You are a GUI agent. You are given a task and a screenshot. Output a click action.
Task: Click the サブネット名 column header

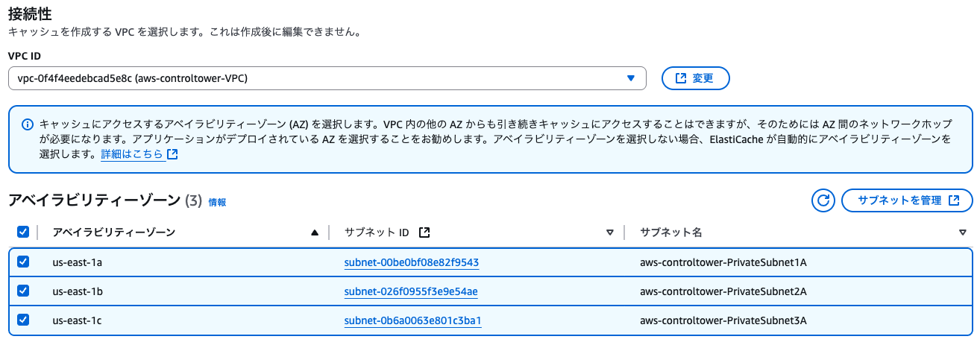pyautogui.click(x=671, y=232)
